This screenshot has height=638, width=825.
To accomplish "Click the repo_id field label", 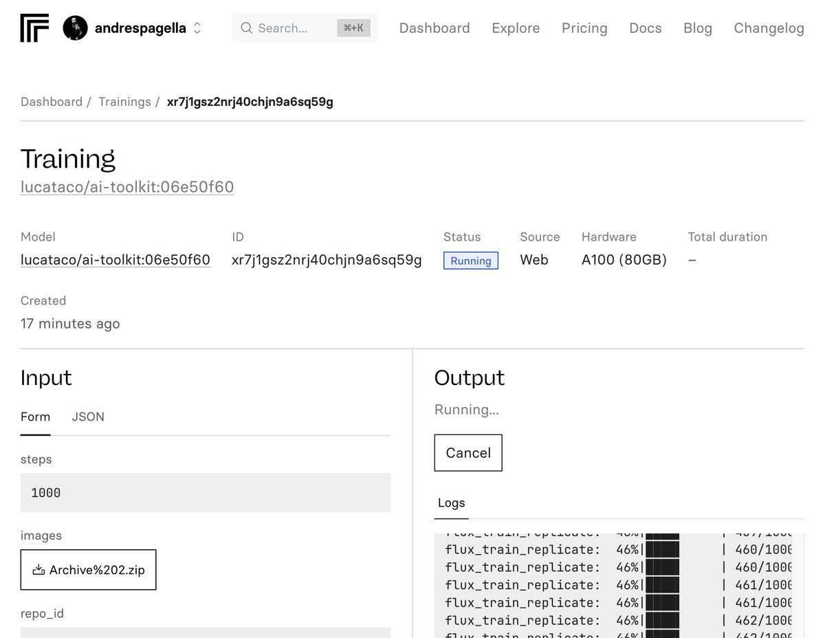I will pos(42,613).
